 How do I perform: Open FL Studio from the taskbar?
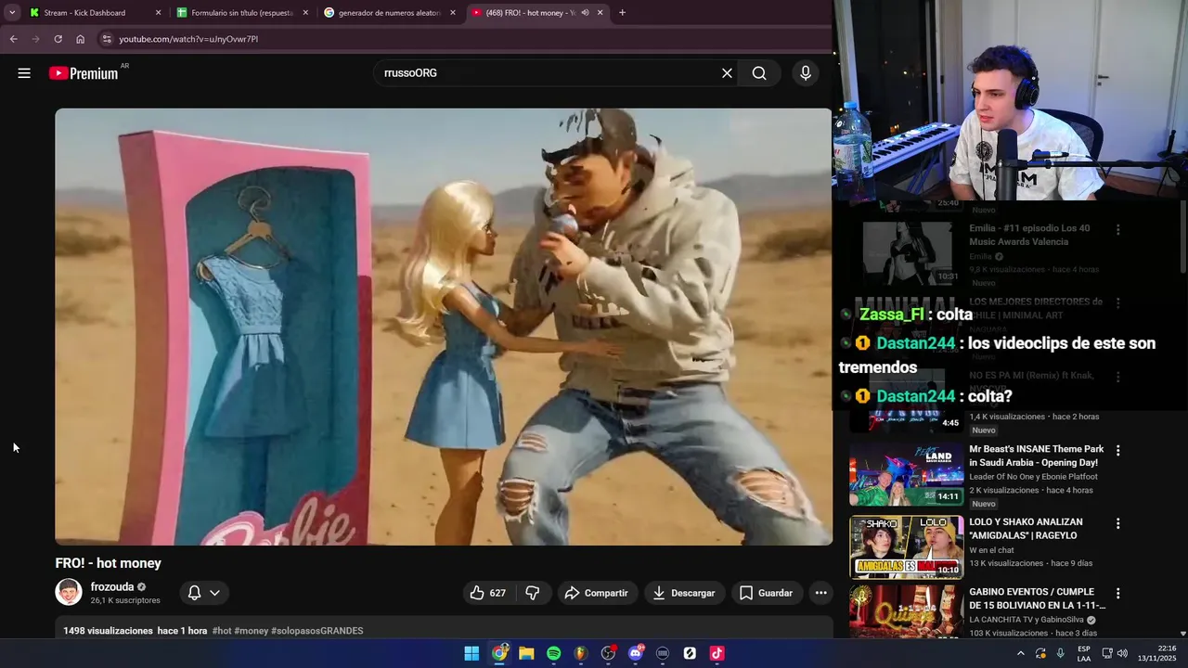coord(581,653)
